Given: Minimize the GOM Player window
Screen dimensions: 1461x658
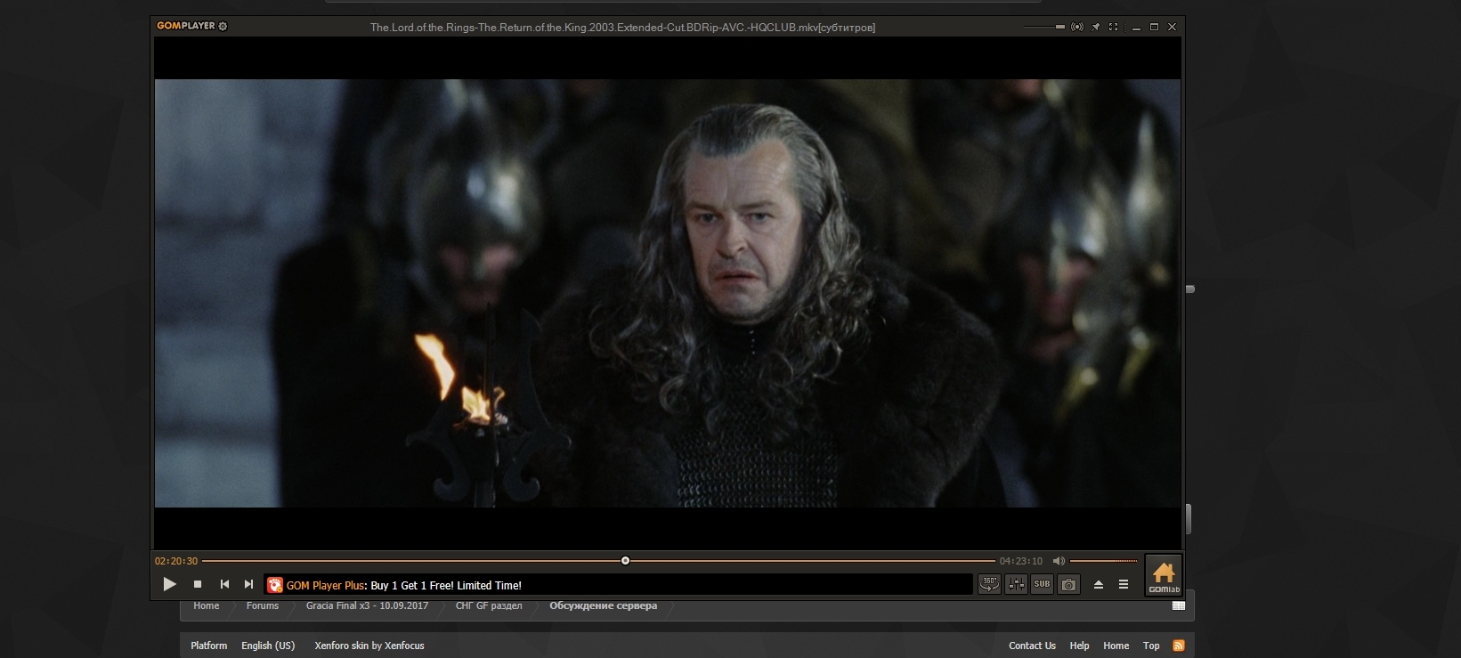Looking at the screenshot, I should click(1136, 28).
